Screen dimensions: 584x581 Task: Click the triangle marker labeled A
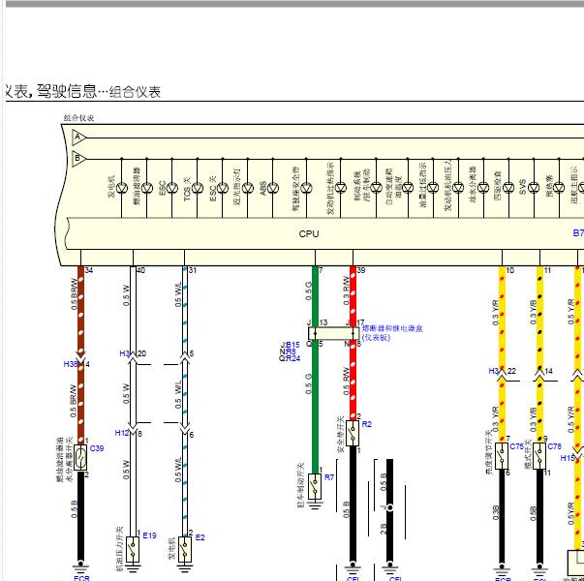pos(78,138)
